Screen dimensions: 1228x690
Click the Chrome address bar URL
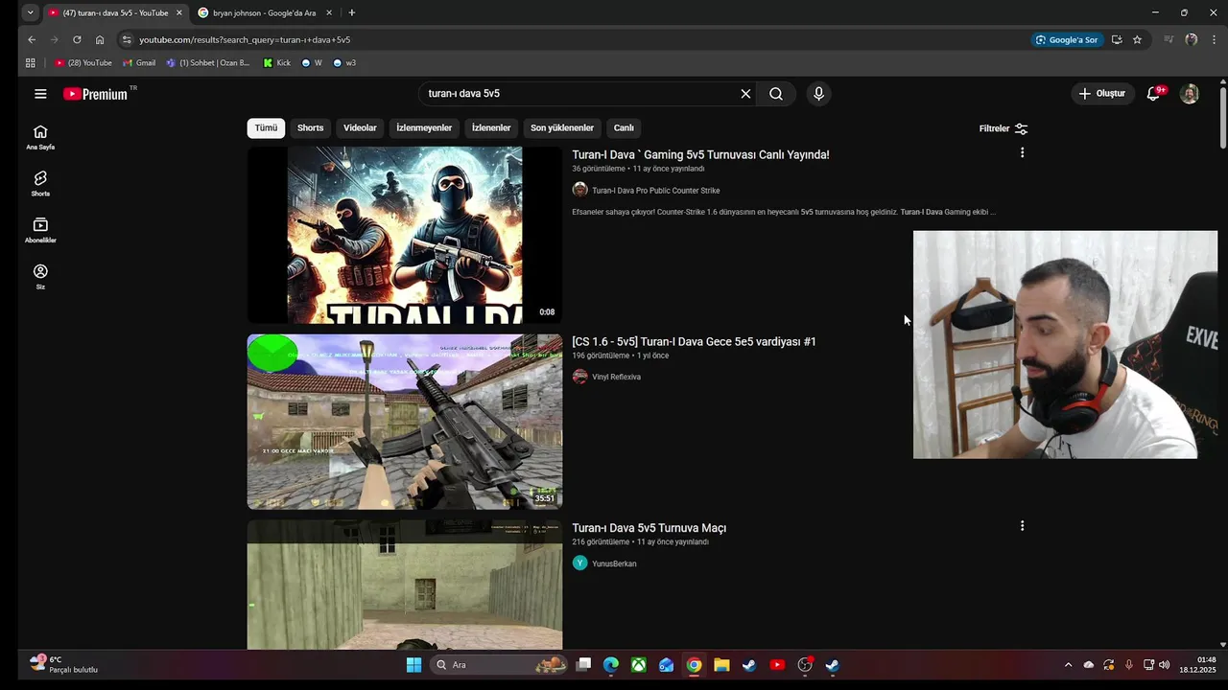coord(245,40)
